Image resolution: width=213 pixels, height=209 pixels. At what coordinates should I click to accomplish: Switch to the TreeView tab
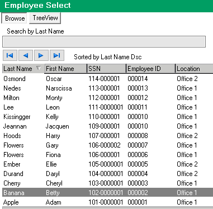tap(45, 18)
